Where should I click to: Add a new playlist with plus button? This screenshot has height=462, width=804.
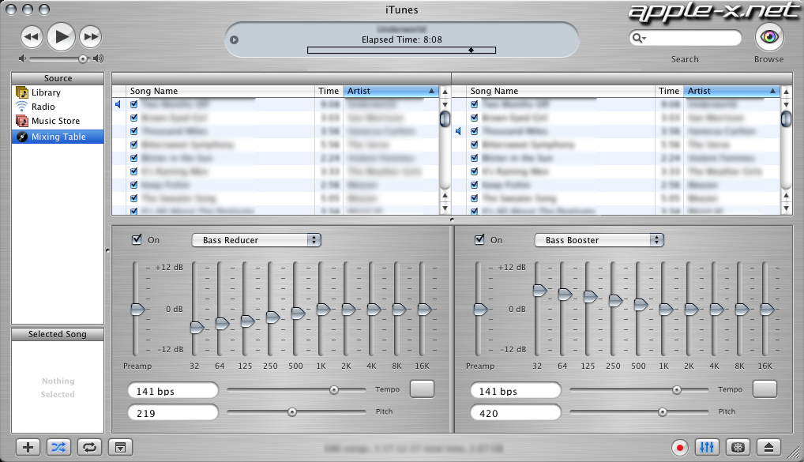pos(28,448)
